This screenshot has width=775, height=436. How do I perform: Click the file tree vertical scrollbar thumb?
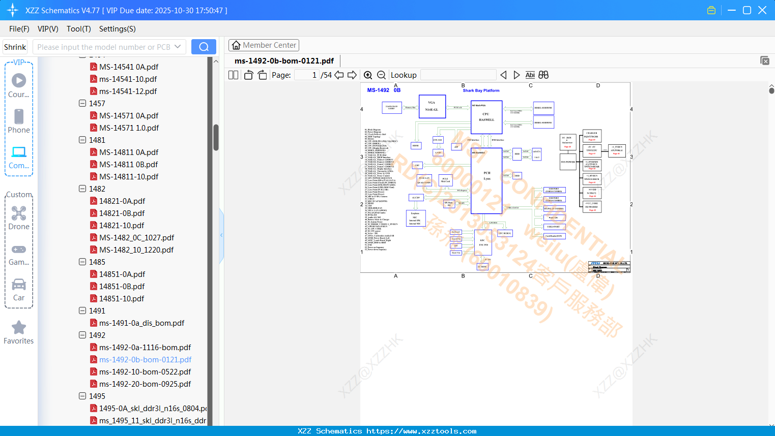216,138
